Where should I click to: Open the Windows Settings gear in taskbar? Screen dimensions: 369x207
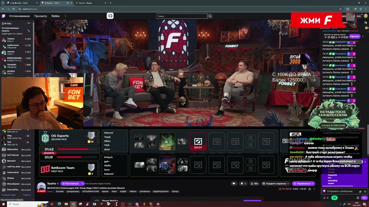(158, 204)
